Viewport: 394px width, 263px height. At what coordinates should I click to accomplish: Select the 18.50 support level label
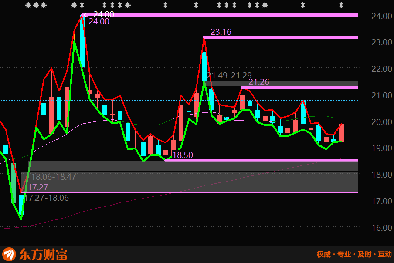point(183,155)
